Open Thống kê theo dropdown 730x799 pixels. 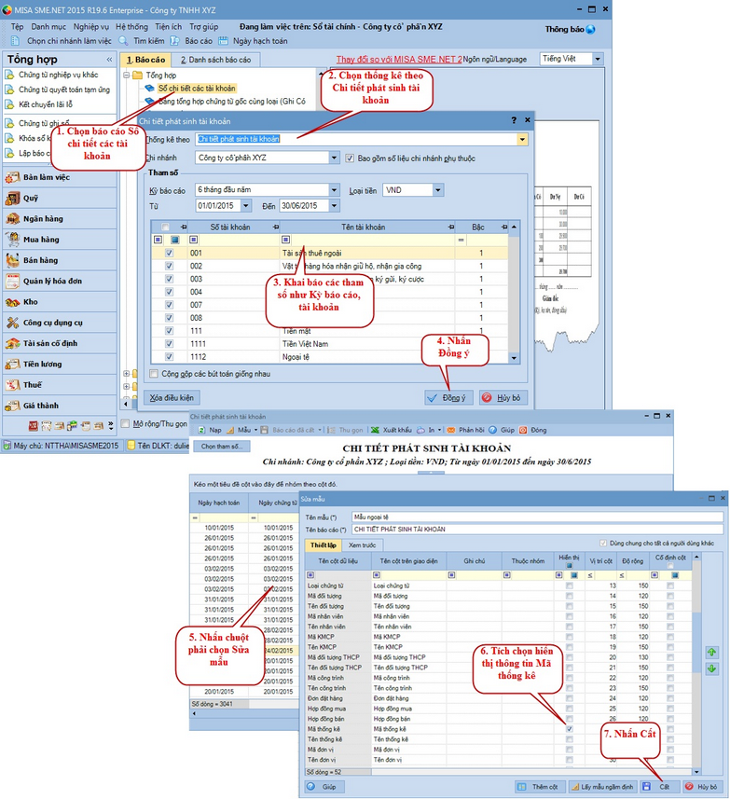tap(522, 139)
